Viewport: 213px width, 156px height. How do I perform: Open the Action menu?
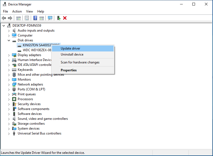point(17,11)
